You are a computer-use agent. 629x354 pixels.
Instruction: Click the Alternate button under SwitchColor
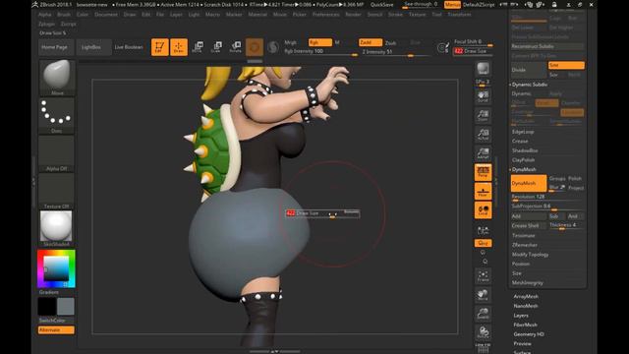[56, 330]
